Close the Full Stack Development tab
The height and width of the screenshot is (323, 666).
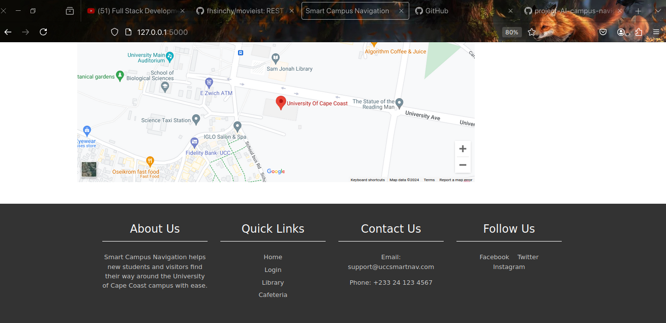tap(182, 11)
